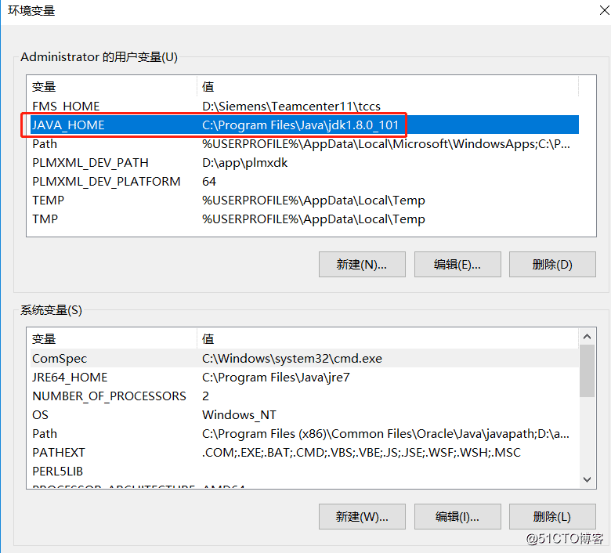611x553 pixels.
Task: Click the NUMBER_OF_PROCESSORS value 2
Action: coord(205,396)
